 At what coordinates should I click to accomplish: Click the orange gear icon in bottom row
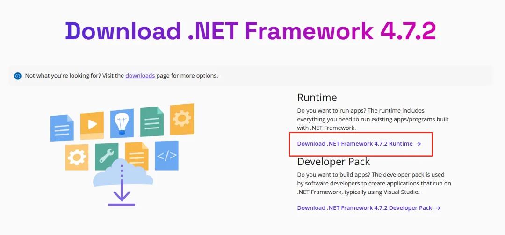(x=77, y=157)
